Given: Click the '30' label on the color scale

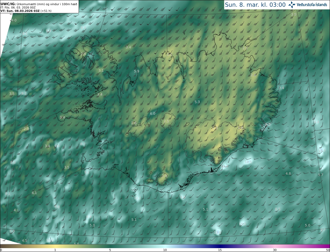Looking at the screenshot, I should click(x=275, y=250).
